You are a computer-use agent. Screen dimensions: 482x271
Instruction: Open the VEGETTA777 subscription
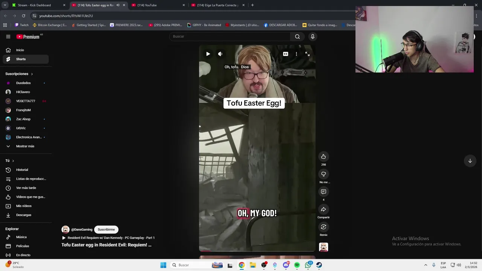point(26,101)
